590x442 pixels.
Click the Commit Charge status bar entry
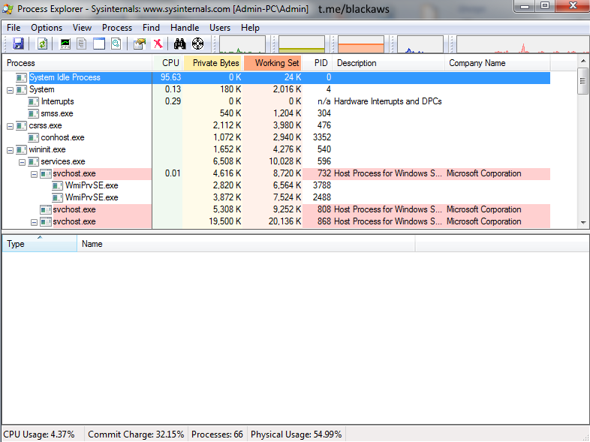coord(136,434)
